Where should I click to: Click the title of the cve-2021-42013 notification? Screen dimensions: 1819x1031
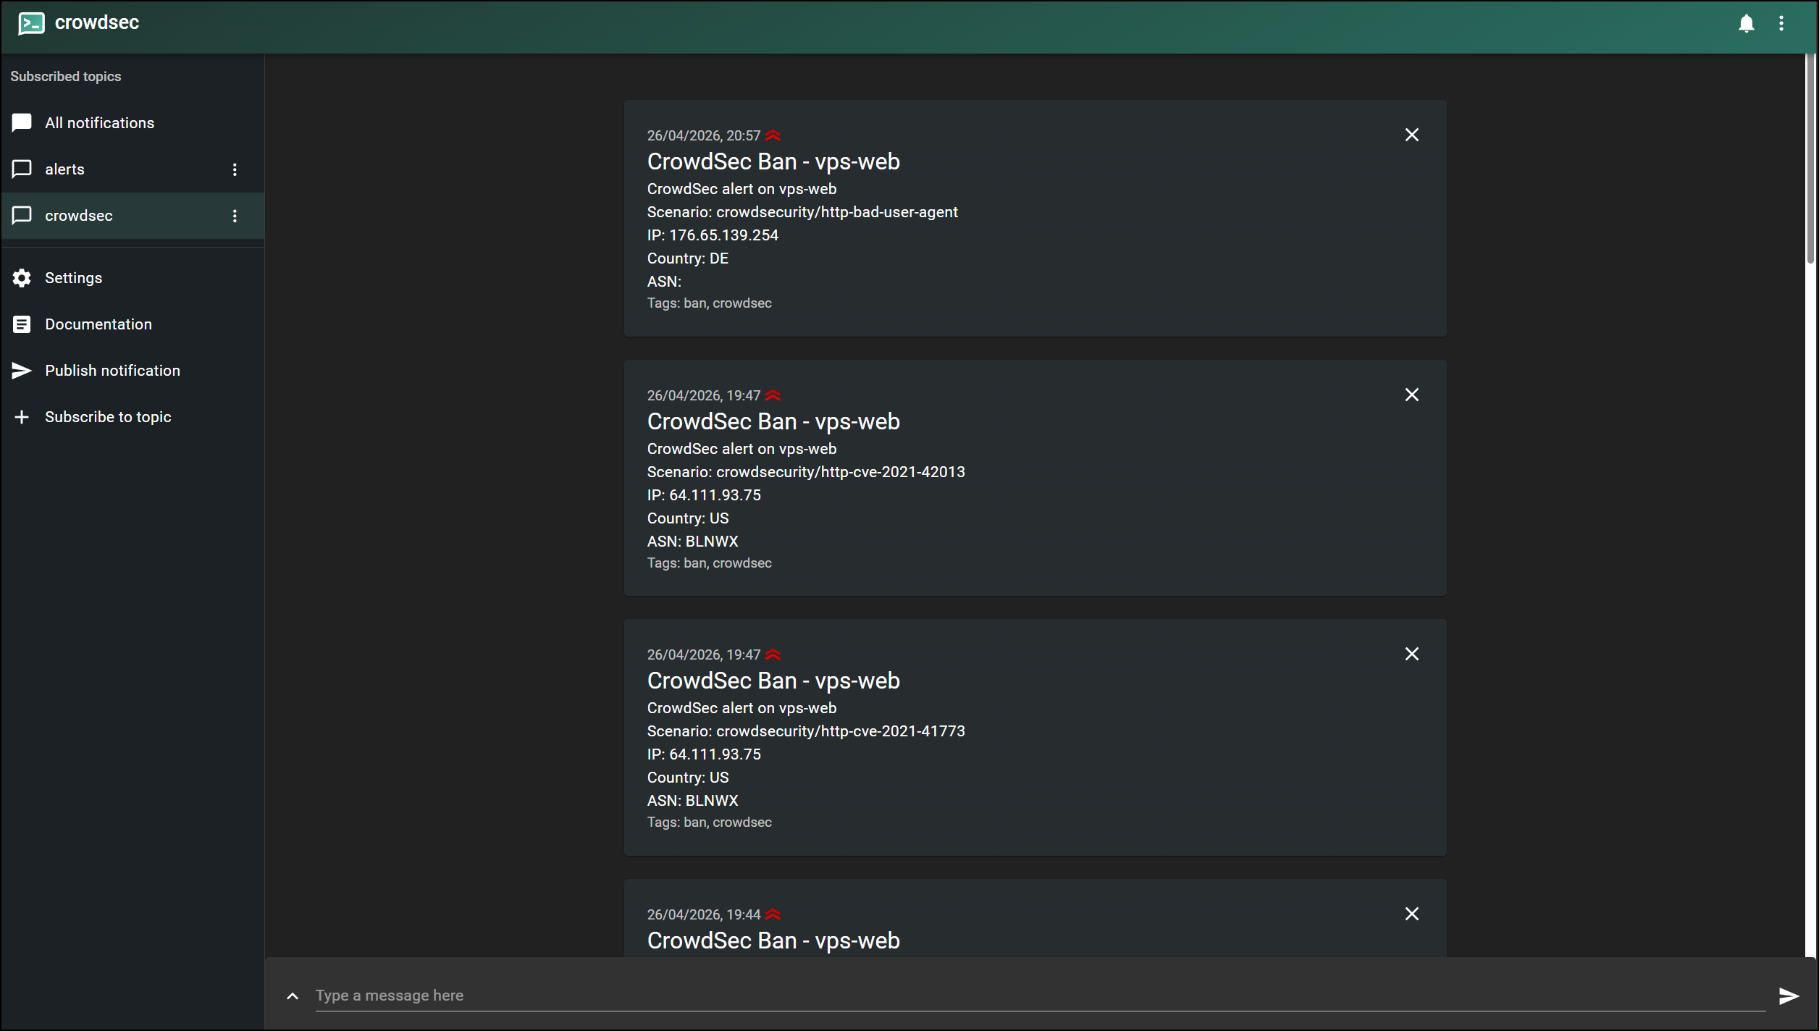coord(773,422)
